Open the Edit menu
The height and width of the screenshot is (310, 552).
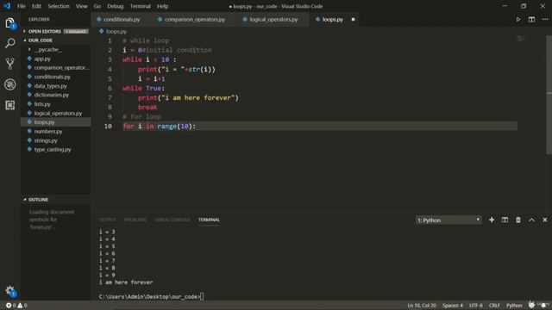(x=36, y=6)
